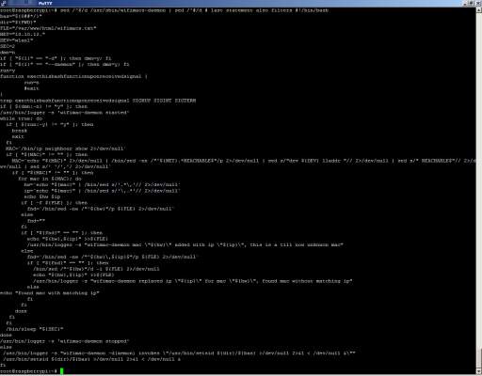Click the 'found mac with matching ip' line
The image size is (482, 376).
pos(50,293)
